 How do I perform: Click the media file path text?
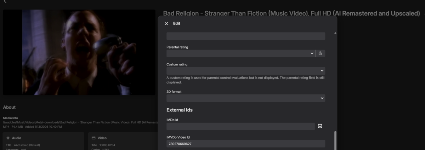click(80, 122)
